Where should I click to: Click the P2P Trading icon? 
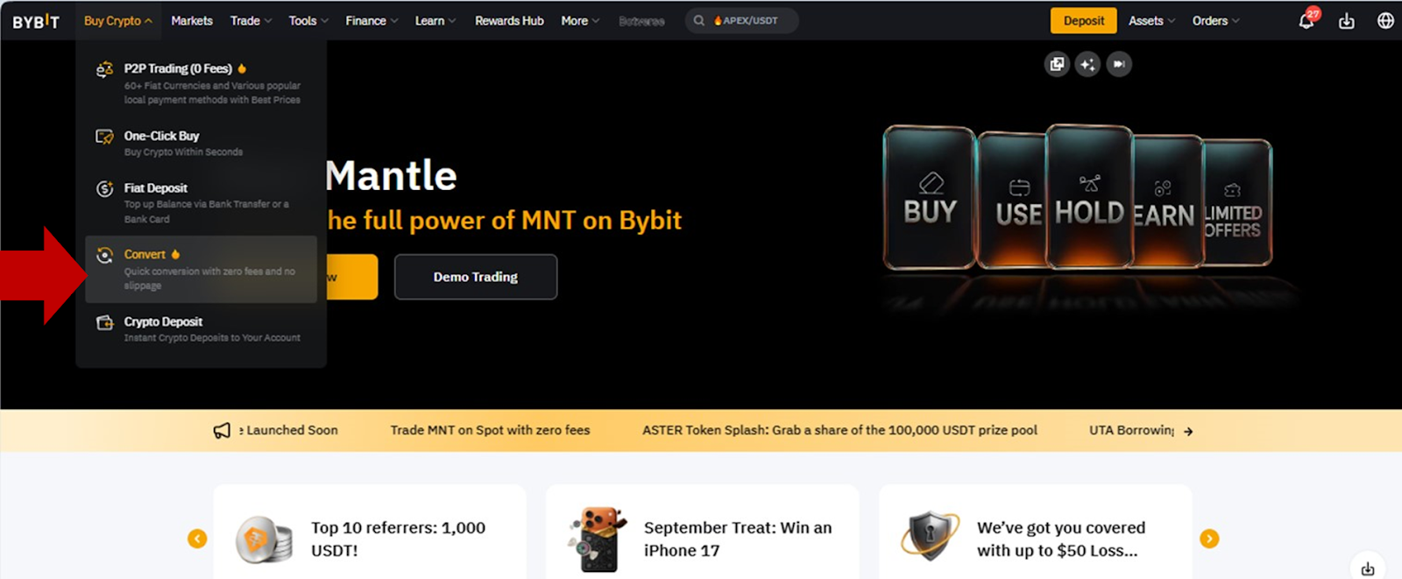coord(104,69)
